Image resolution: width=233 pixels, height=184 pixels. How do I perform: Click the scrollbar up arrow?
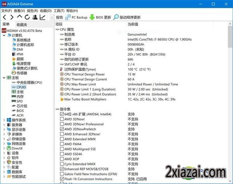230,24
